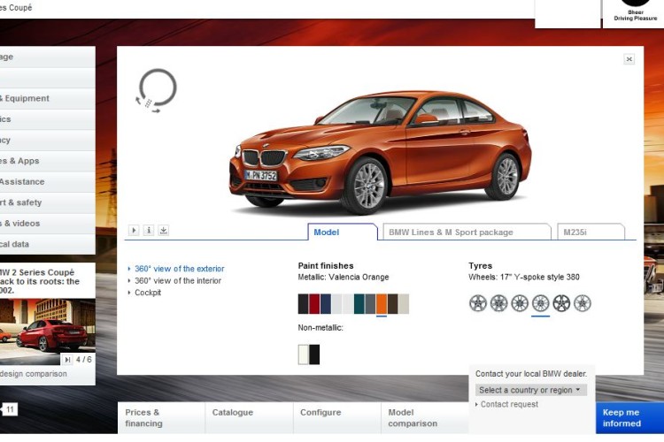Click the download icon below the car
The image size is (664, 442).
(164, 230)
